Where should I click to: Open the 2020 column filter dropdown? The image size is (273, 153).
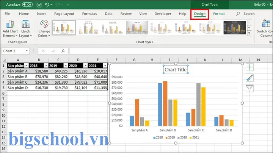click(85, 66)
